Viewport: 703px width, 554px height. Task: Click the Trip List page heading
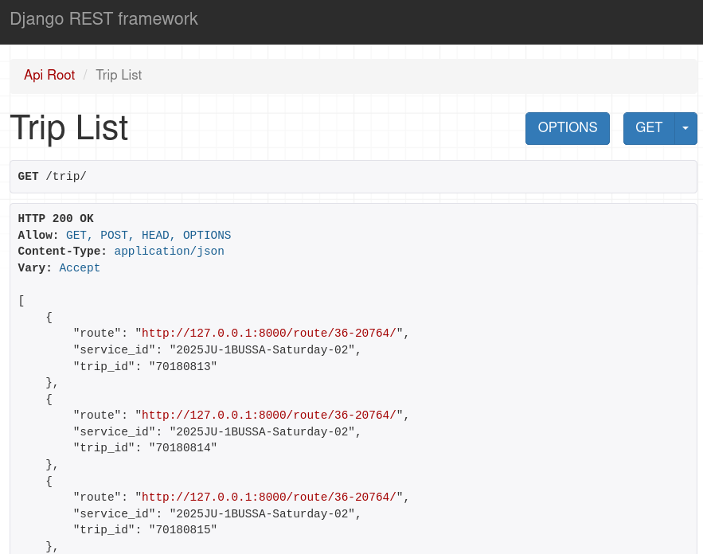[68, 128]
